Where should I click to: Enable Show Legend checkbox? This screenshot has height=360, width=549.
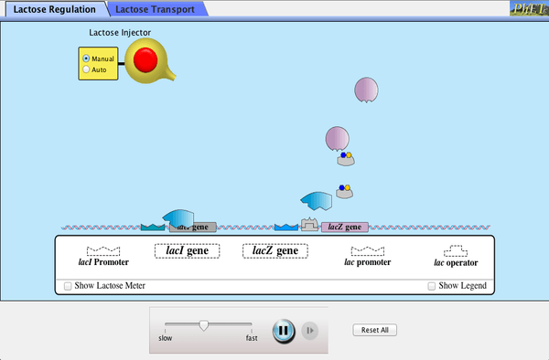431,286
